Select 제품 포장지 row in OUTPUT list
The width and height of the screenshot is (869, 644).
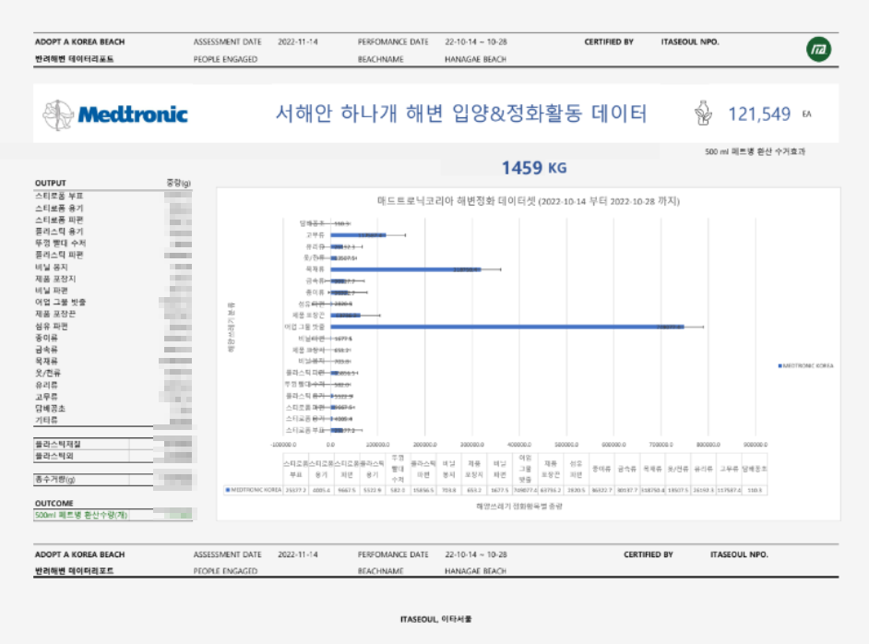coord(113,279)
